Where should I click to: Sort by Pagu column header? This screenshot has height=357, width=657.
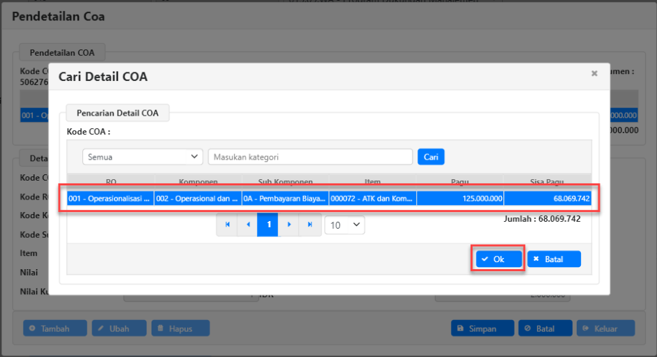[459, 181]
